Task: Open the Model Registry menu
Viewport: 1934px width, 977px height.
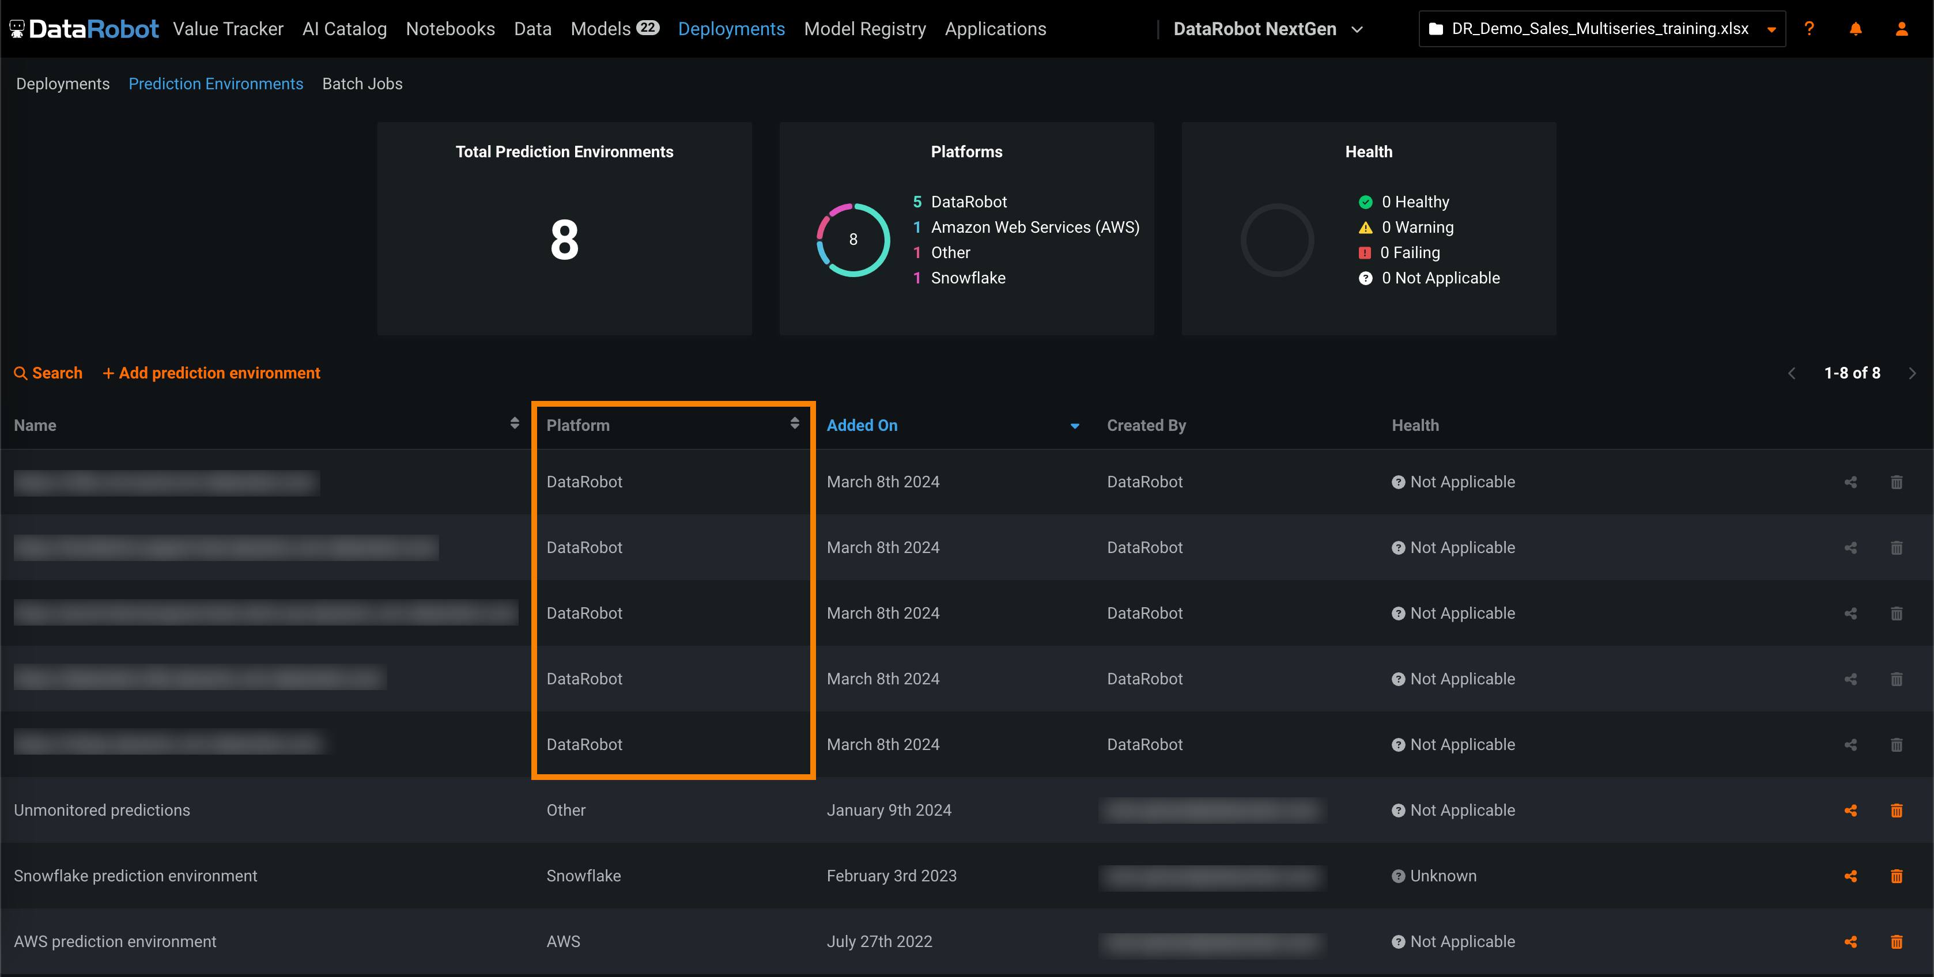Action: pyautogui.click(x=864, y=28)
